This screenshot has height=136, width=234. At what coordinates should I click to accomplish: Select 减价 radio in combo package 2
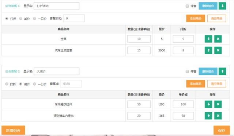point(20,84)
